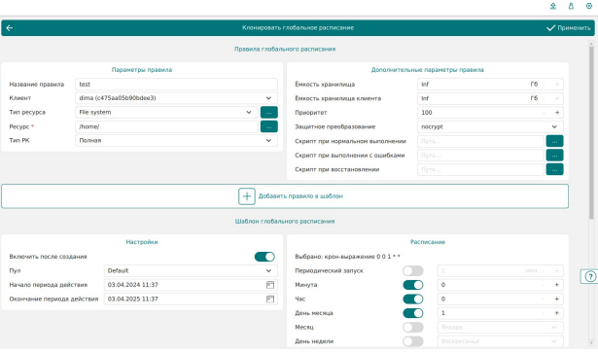Click the День месяца value field
The height and width of the screenshot is (352, 598).
(x=500, y=313)
